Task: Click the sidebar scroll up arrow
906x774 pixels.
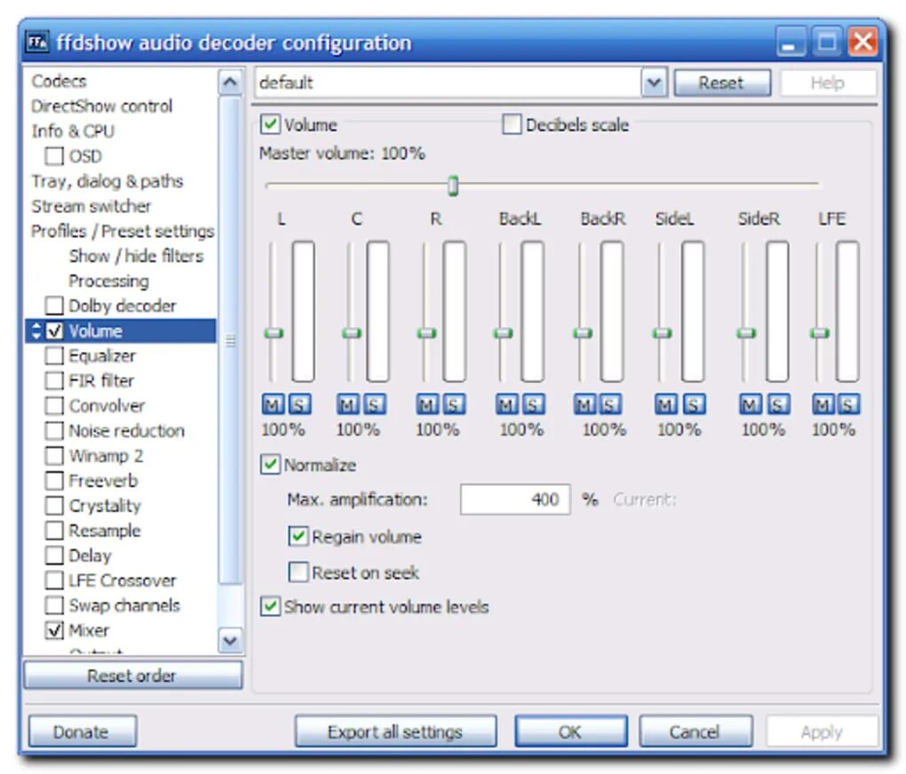Action: [230, 82]
